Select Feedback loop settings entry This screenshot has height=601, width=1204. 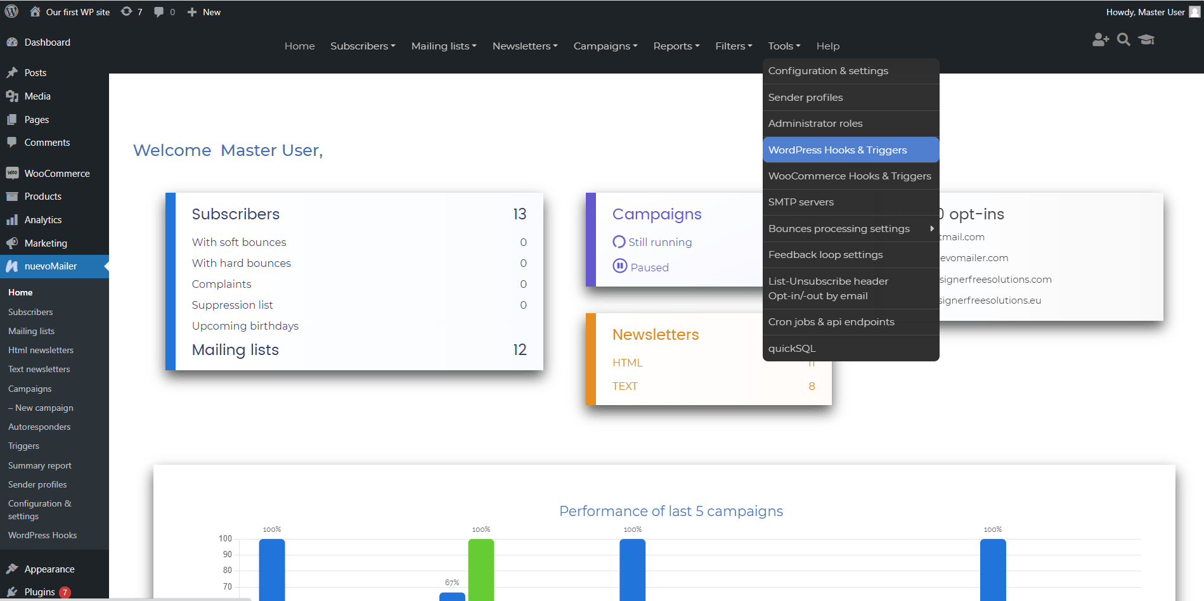click(x=851, y=254)
